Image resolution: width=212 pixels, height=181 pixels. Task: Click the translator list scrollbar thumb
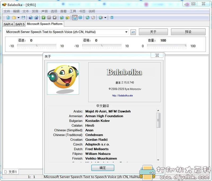pos(158,120)
